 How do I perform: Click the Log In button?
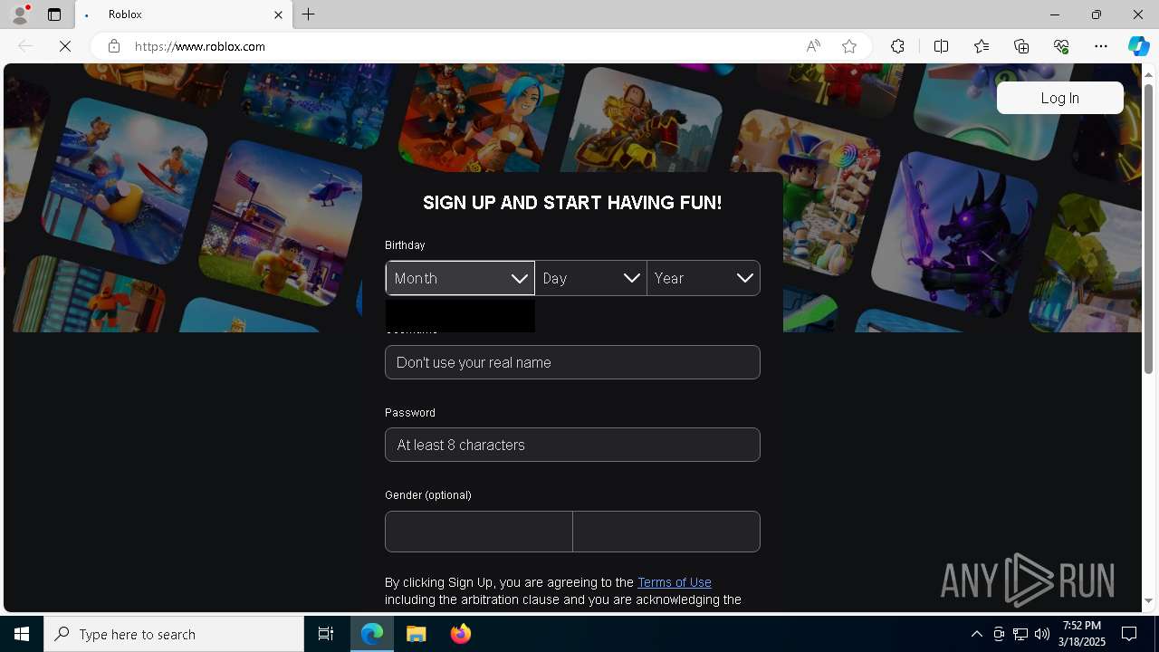pos(1059,98)
